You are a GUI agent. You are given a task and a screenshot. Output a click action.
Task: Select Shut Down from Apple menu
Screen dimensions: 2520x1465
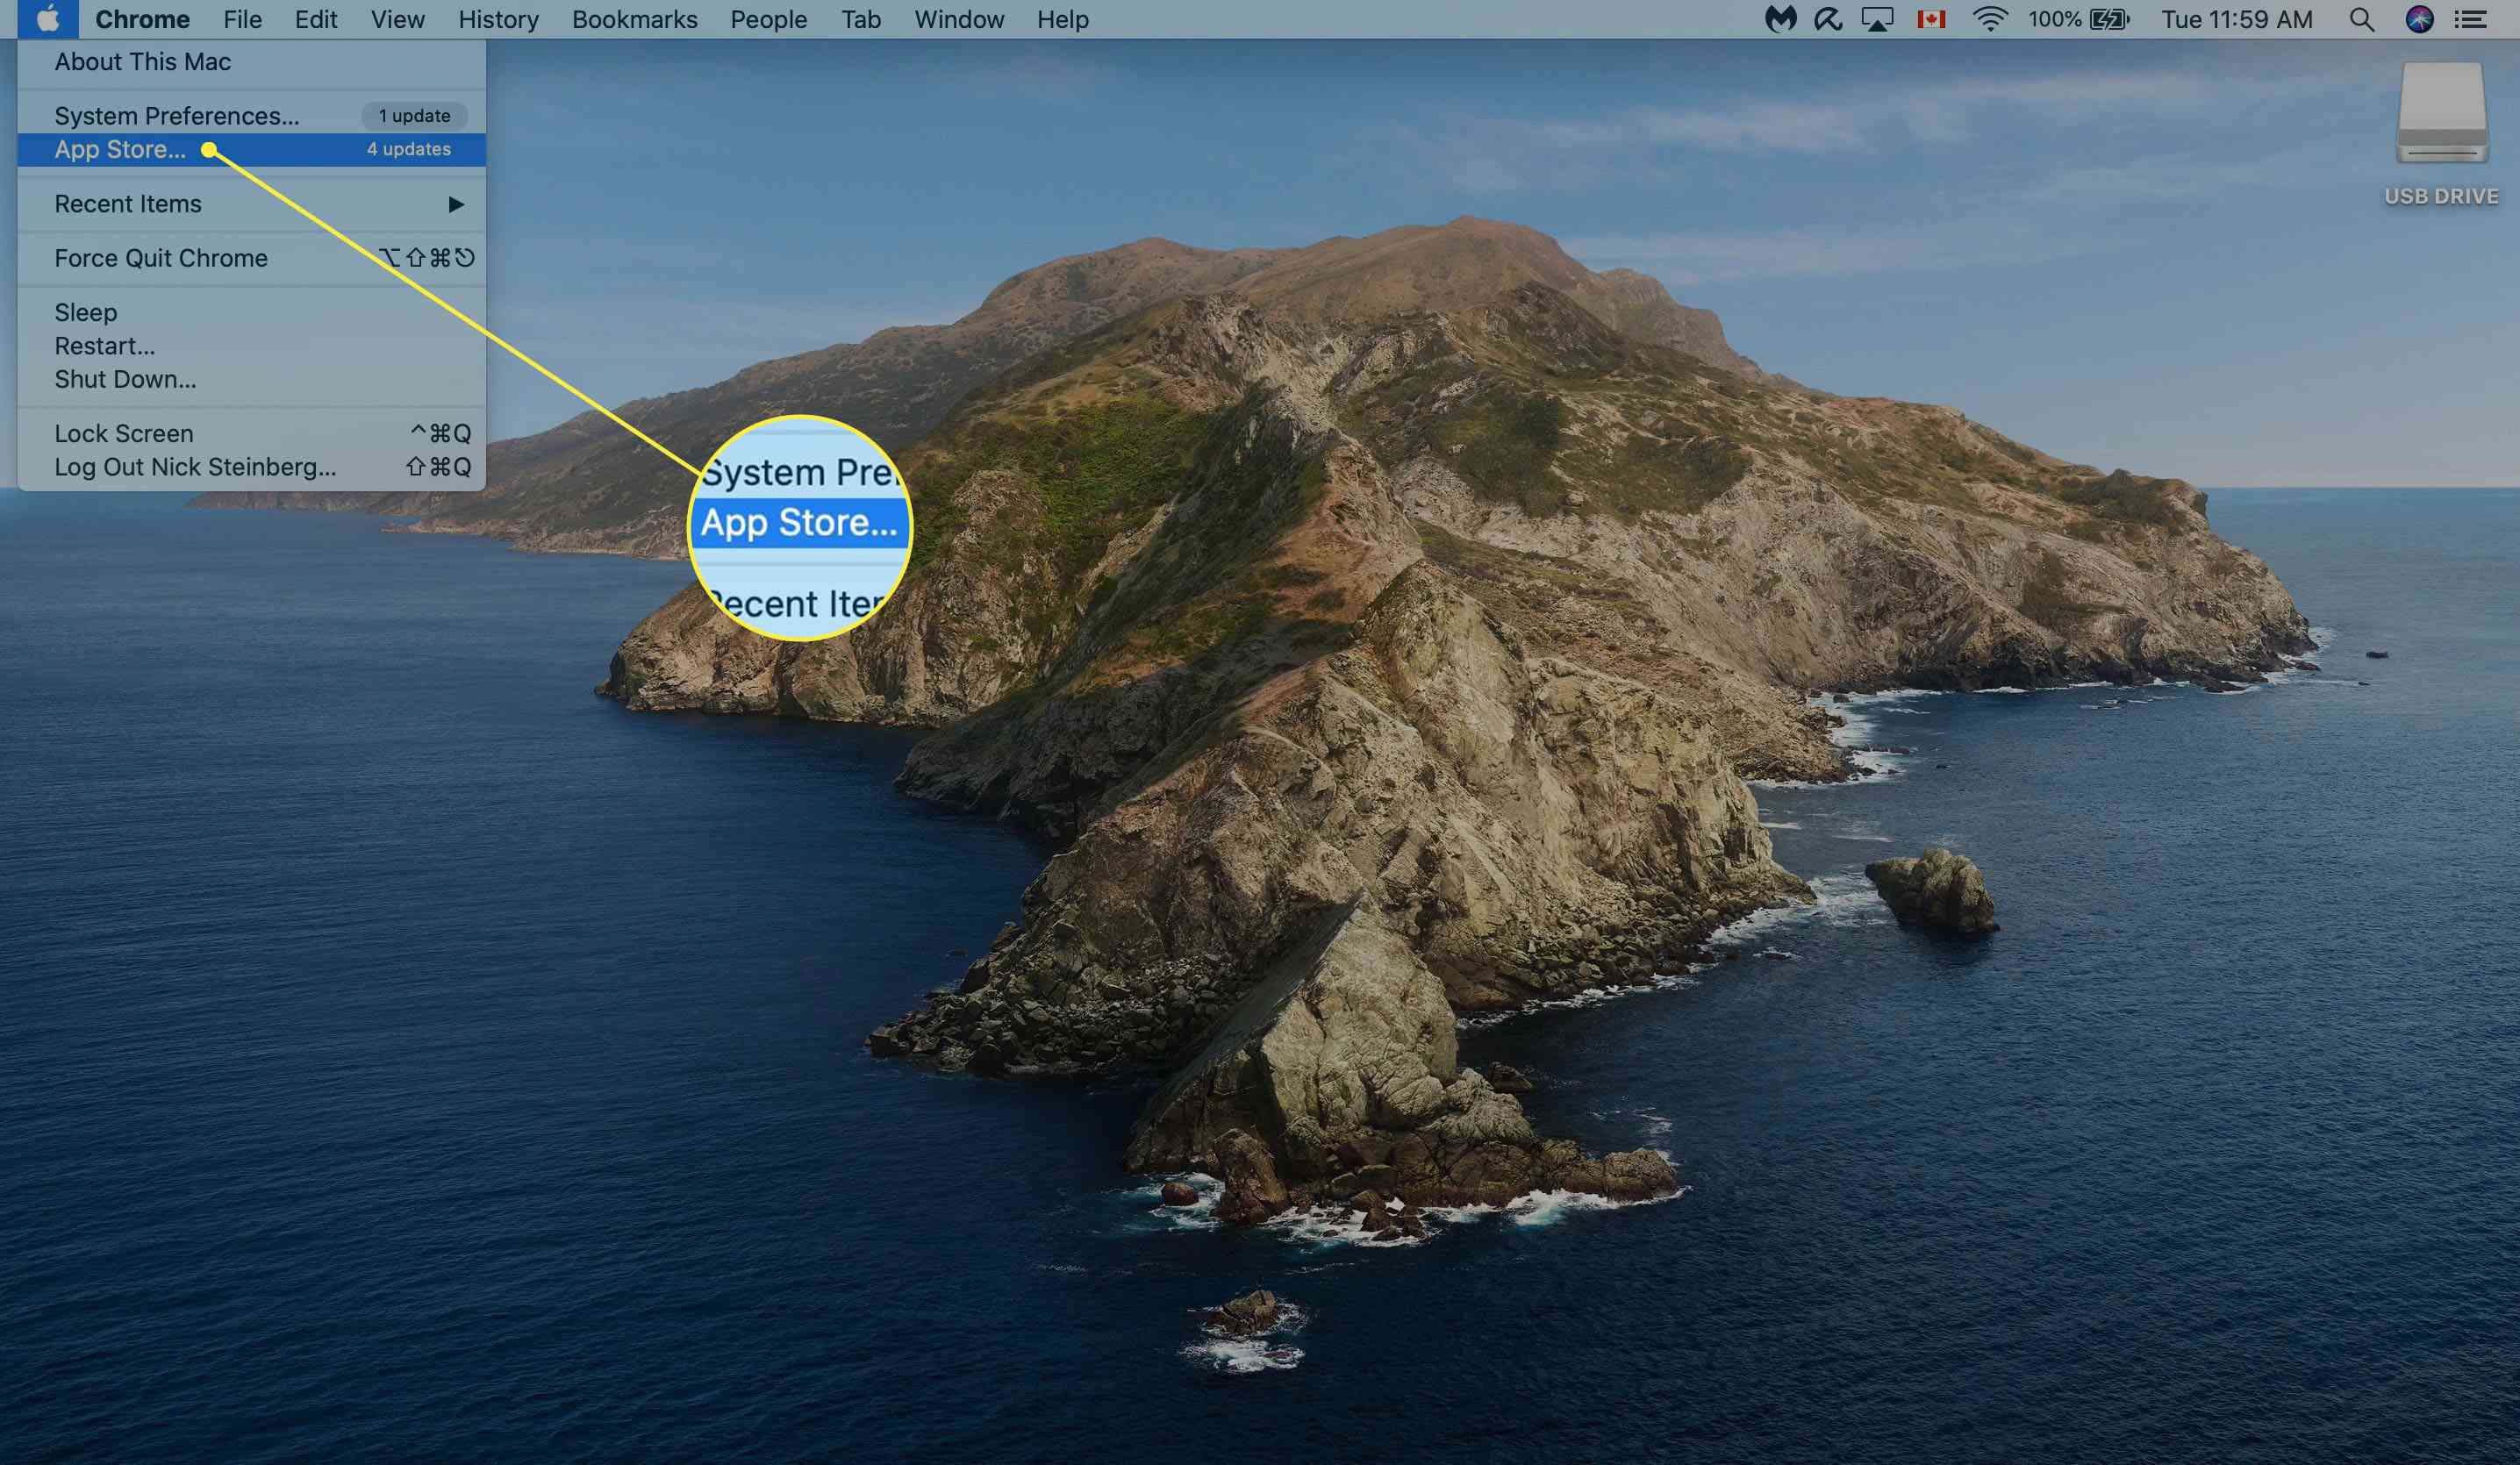124,378
